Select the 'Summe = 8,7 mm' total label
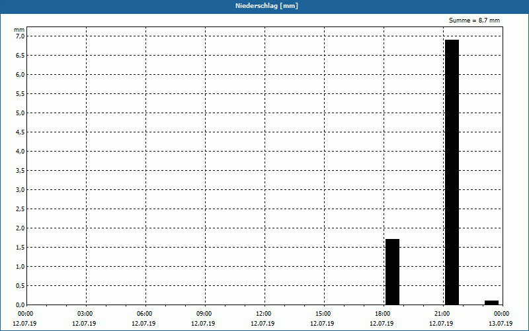This screenshot has width=529, height=331. point(474,21)
